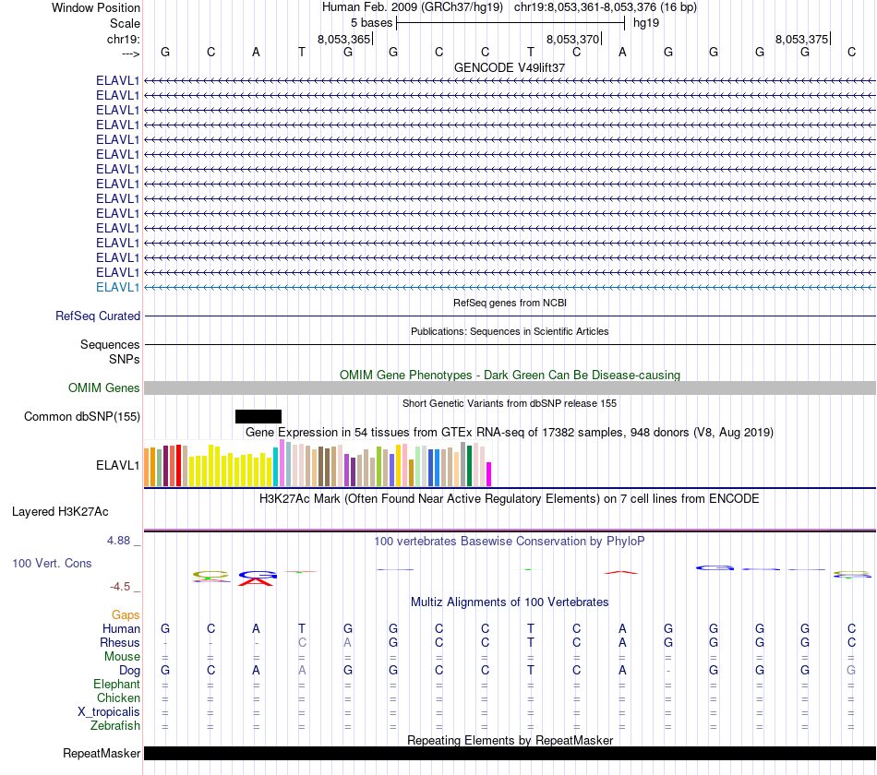Click the red A PhyloP logo letter
Image resolution: width=877 pixels, height=775 pixels.
pyautogui.click(x=257, y=583)
